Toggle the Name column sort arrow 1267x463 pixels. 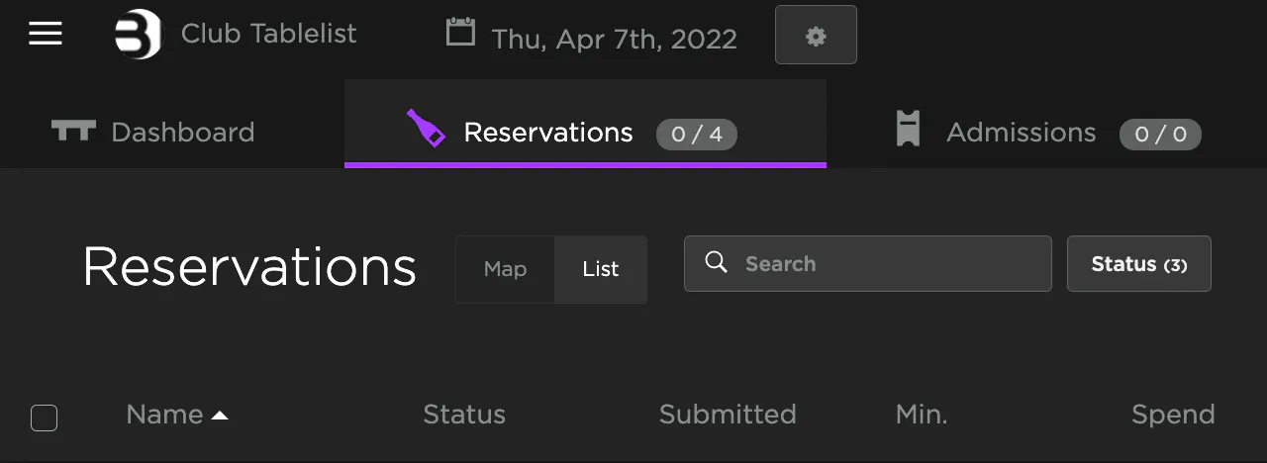point(220,416)
